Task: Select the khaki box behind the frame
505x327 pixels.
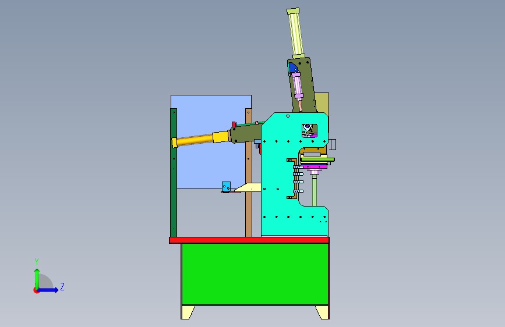Action: pos(322,103)
